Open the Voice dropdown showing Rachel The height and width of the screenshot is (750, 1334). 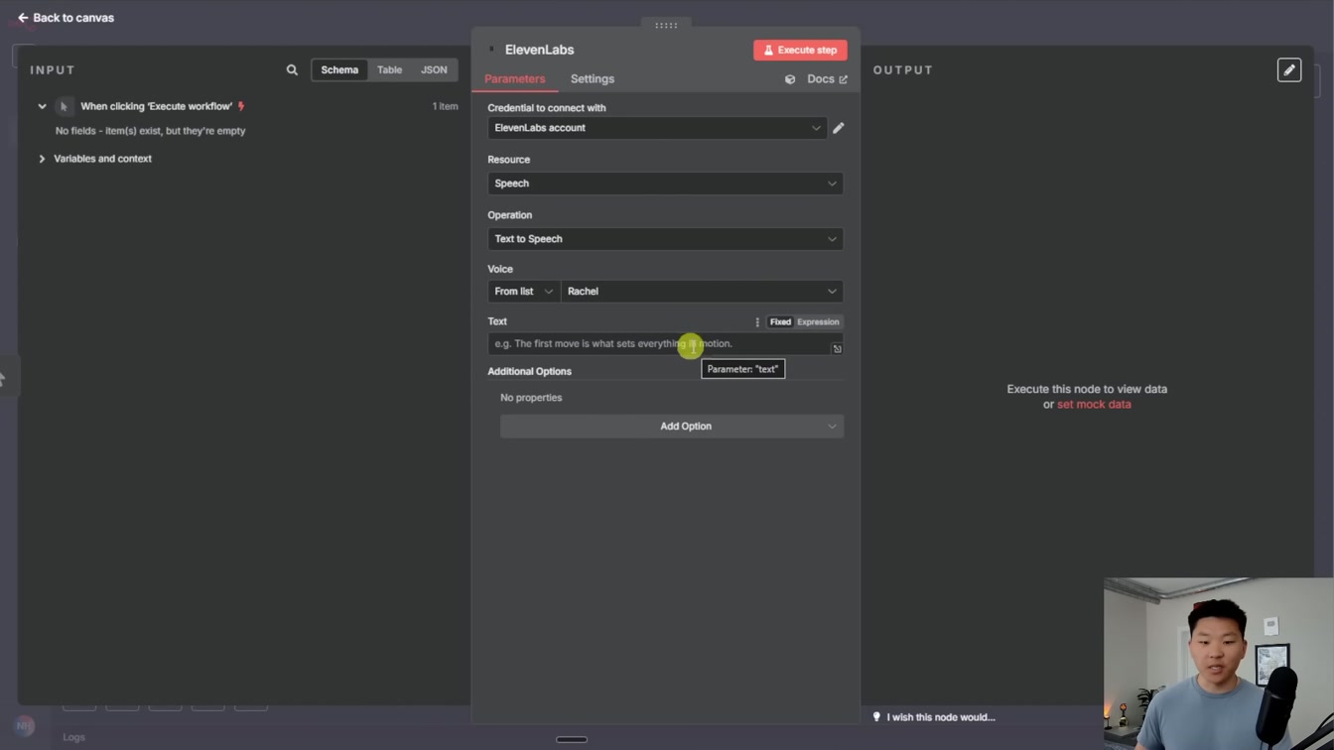click(702, 292)
